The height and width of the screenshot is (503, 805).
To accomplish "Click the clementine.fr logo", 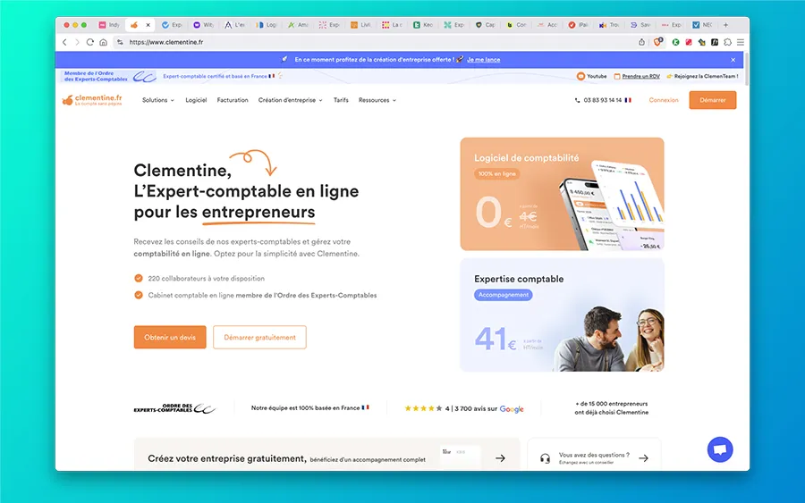I will point(92,99).
